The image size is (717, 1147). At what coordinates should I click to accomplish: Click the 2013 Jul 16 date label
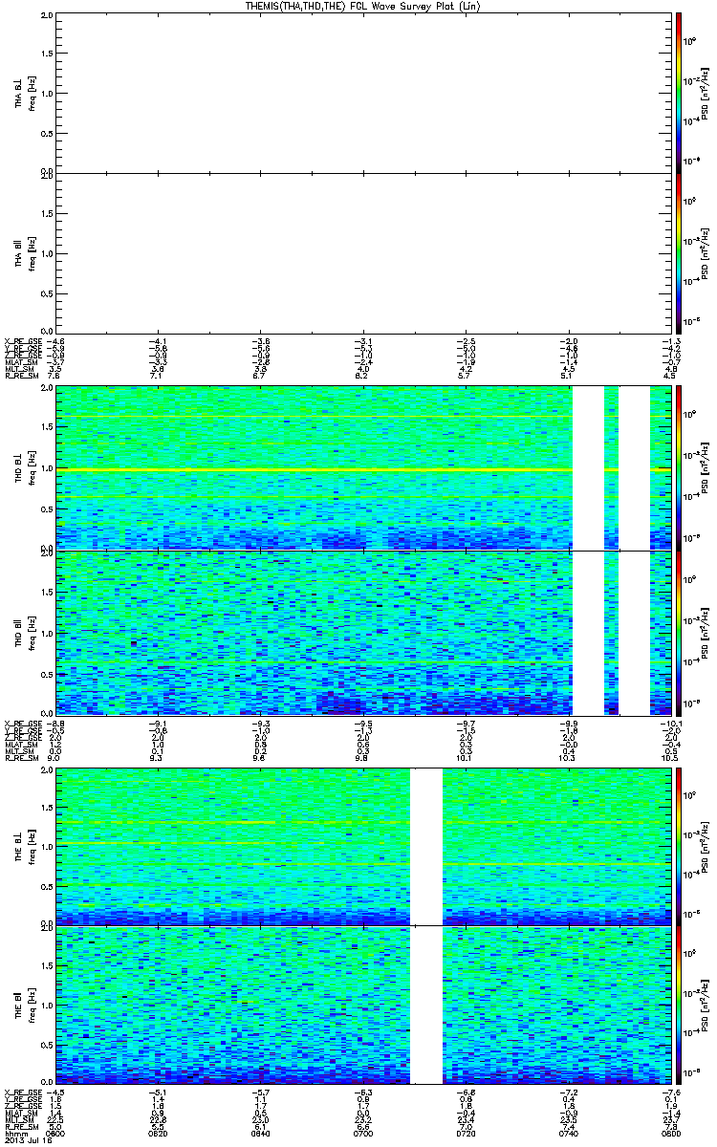(x=28, y=1139)
